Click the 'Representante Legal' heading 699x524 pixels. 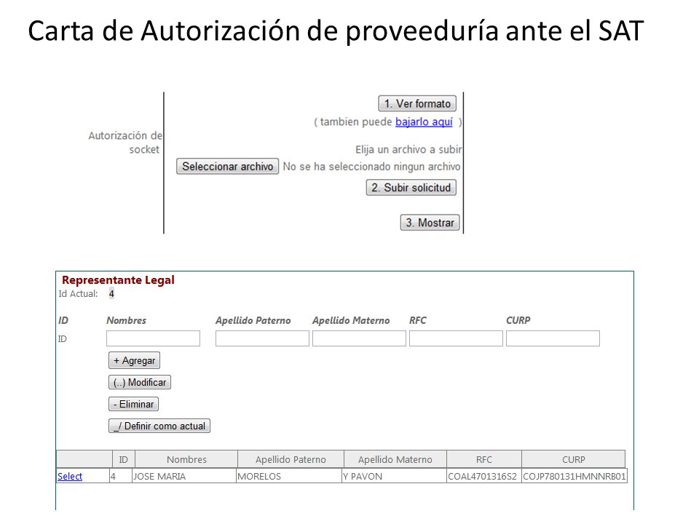pyautogui.click(x=118, y=279)
